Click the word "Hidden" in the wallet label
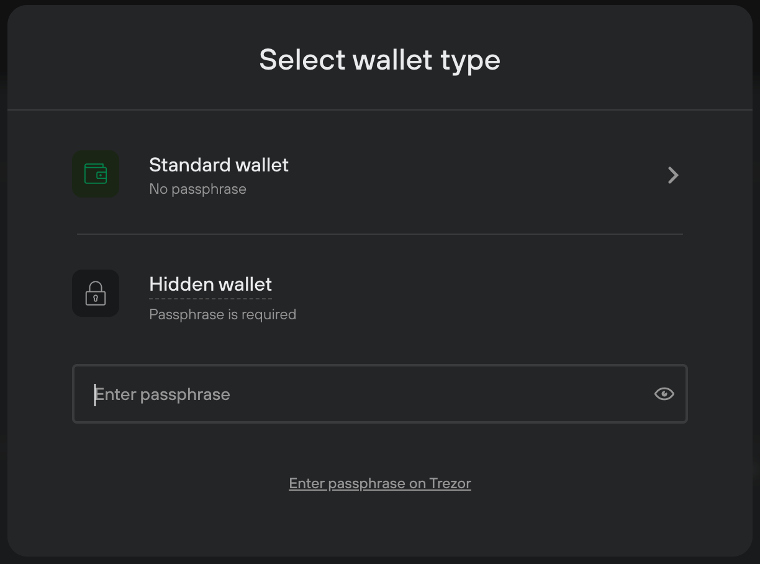Screen dimensions: 760x564 tap(176, 284)
